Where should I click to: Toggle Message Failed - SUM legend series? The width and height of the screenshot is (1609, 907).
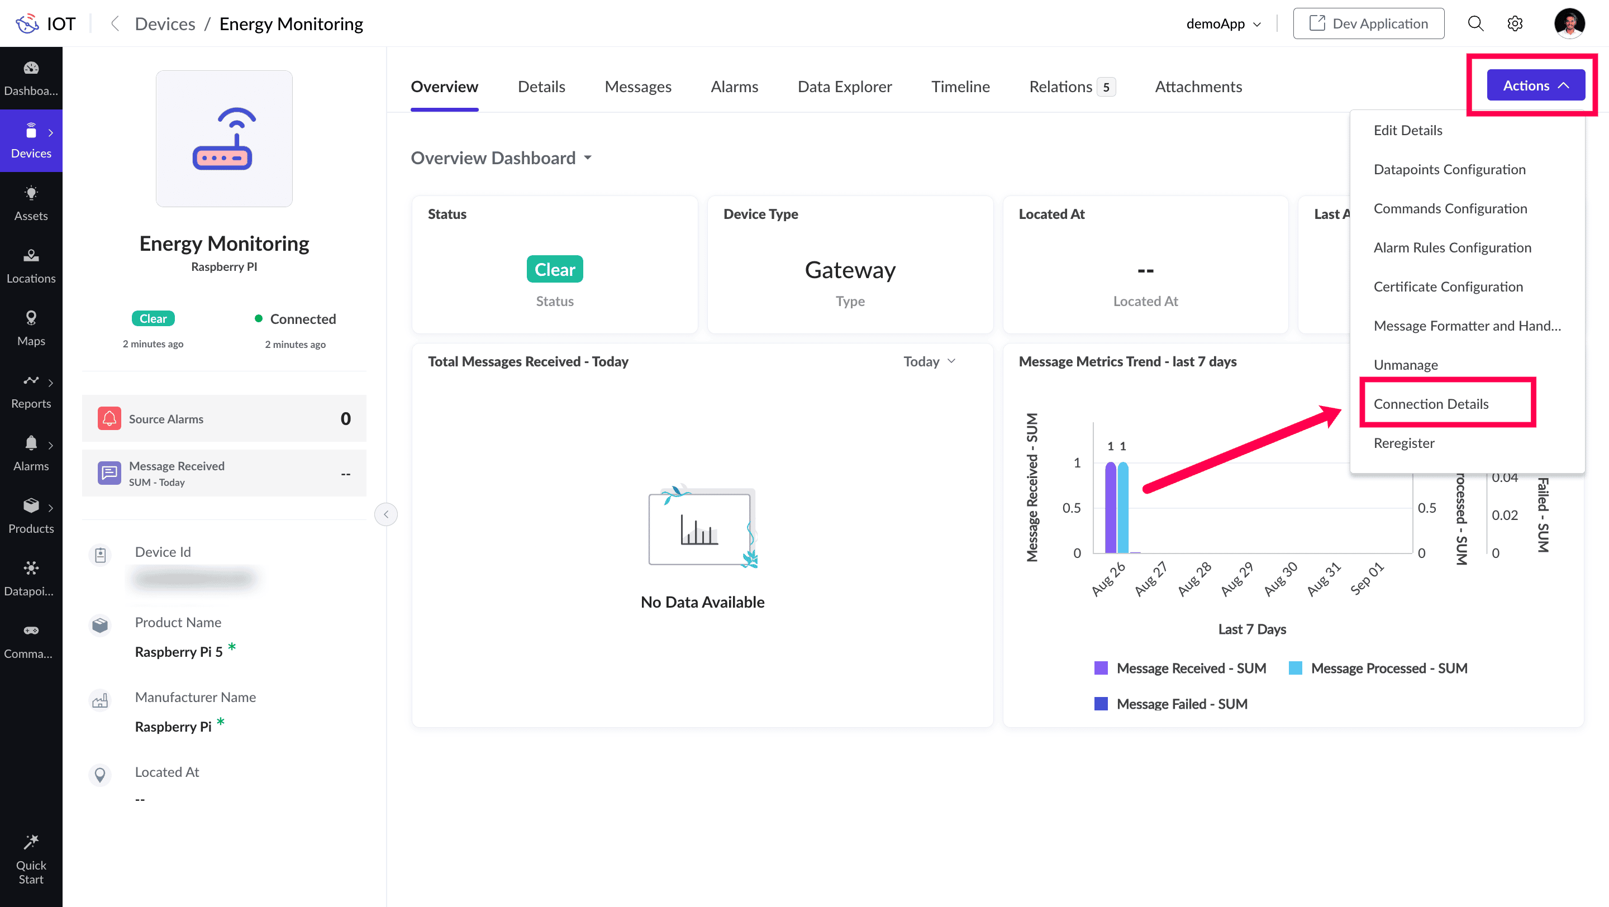pos(1170,704)
